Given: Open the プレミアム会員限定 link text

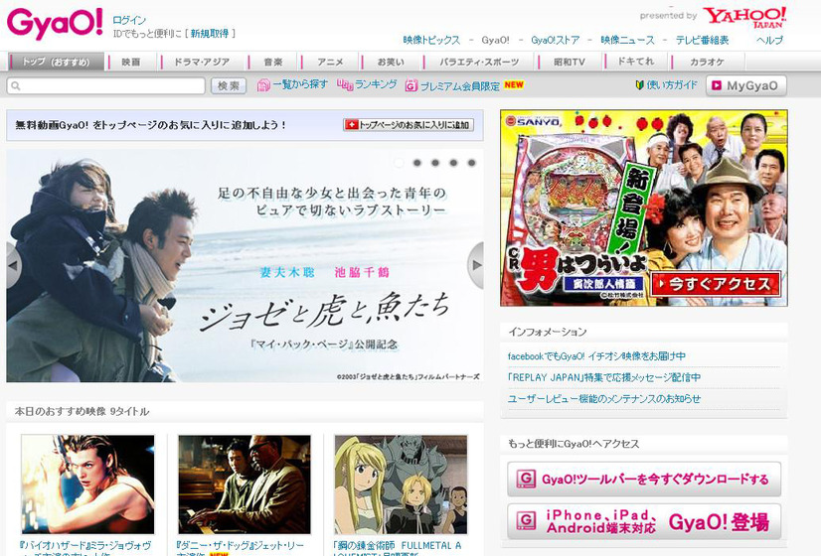Looking at the screenshot, I should (x=460, y=86).
